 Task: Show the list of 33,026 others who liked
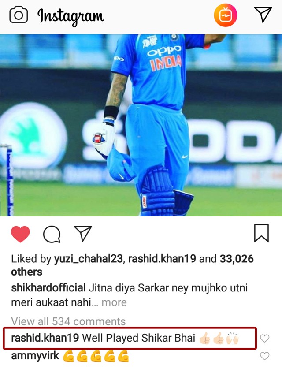[x=133, y=265]
